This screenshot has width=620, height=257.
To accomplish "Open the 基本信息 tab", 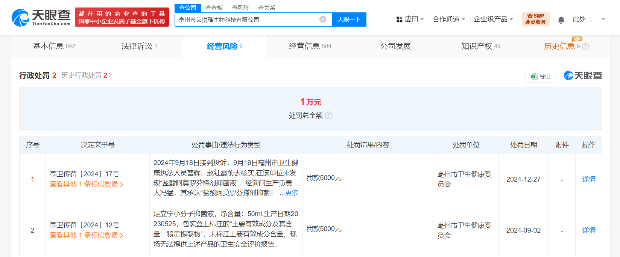I will [x=54, y=46].
